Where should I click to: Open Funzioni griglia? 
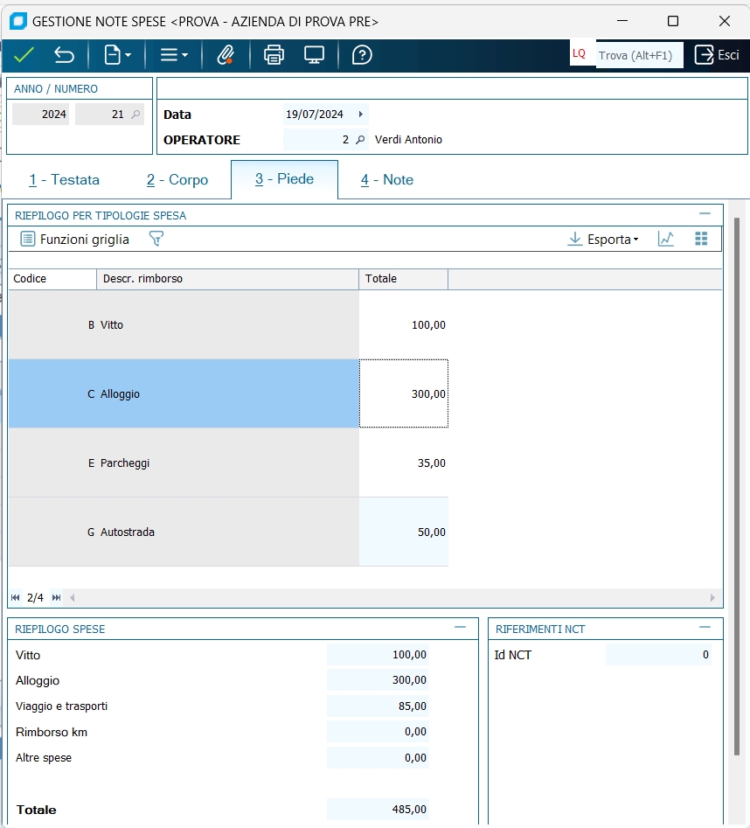coord(75,239)
